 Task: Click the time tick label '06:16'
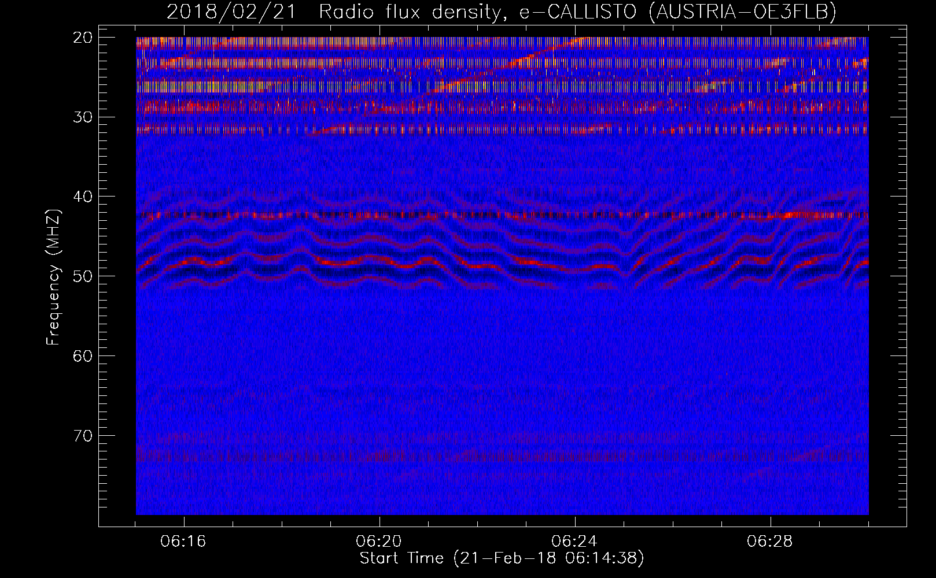point(183,542)
